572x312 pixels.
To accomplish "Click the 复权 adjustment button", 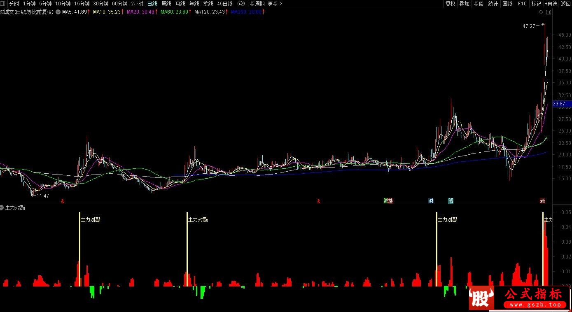I will tap(451, 4).
